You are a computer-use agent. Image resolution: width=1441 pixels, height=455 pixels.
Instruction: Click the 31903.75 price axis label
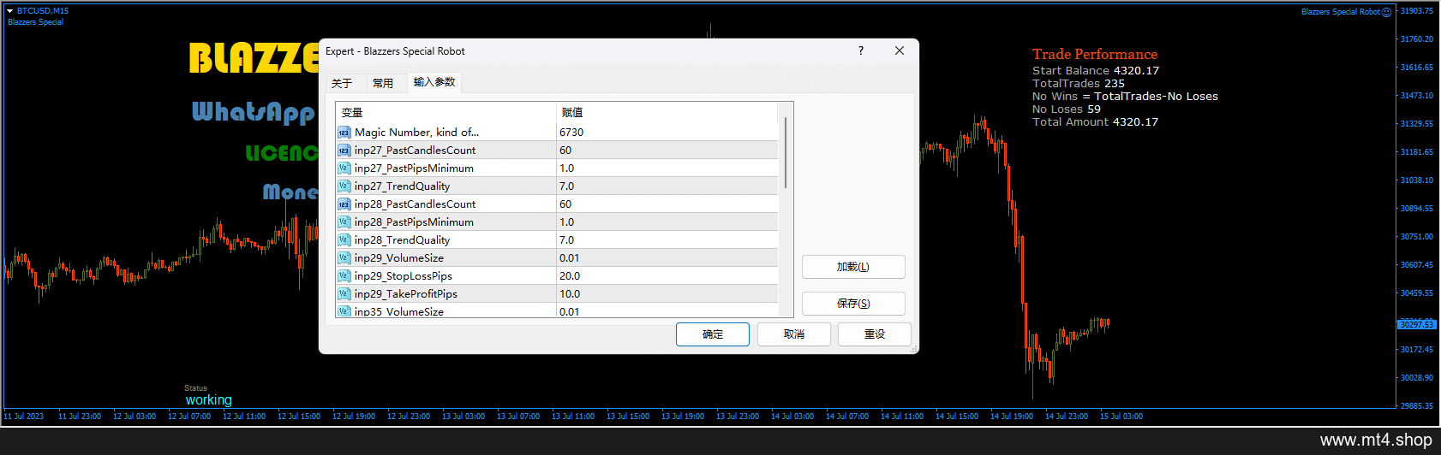pos(1417,11)
